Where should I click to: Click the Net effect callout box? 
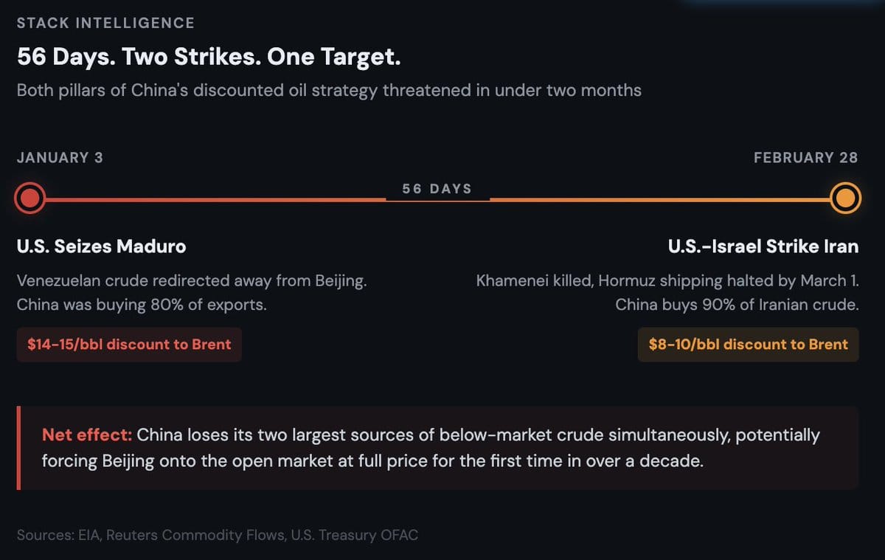point(438,448)
